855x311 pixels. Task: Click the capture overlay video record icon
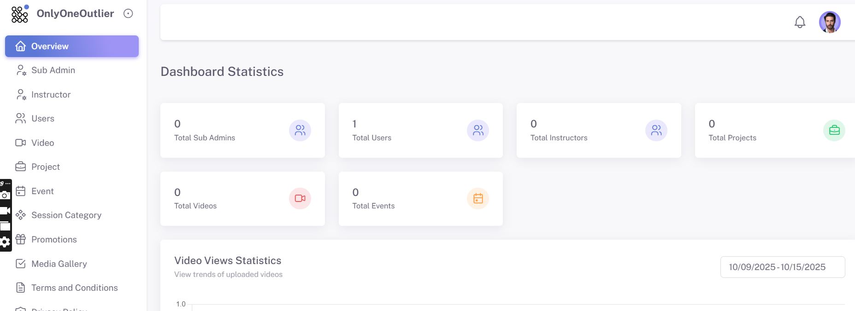click(x=5, y=211)
